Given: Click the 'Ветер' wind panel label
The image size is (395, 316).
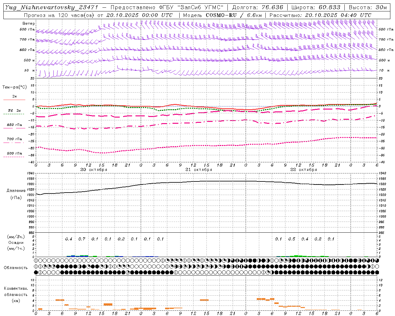Looking at the screenshot, I should coord(29,23).
